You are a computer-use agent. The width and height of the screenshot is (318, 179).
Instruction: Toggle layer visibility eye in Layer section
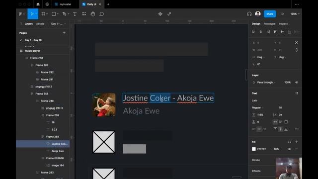click(x=297, y=83)
